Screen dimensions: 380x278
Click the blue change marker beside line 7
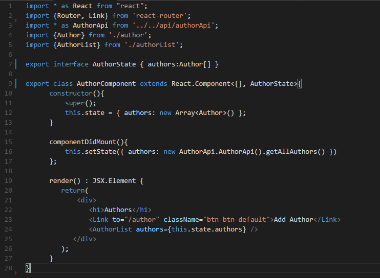pos(16,64)
